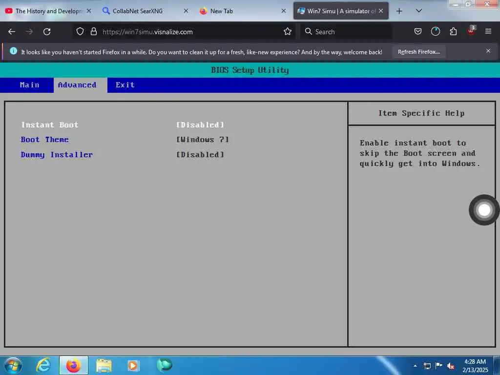Image resolution: width=500 pixels, height=375 pixels.
Task: Click the site security padlock icon
Action: tap(93, 32)
